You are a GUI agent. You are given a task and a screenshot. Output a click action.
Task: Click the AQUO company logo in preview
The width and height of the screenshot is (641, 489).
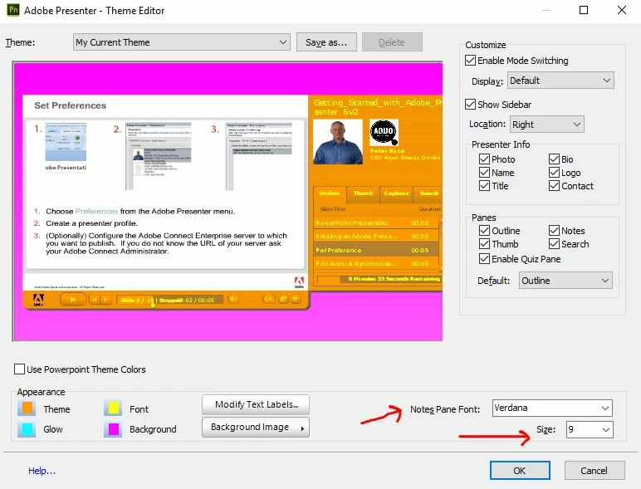384,132
